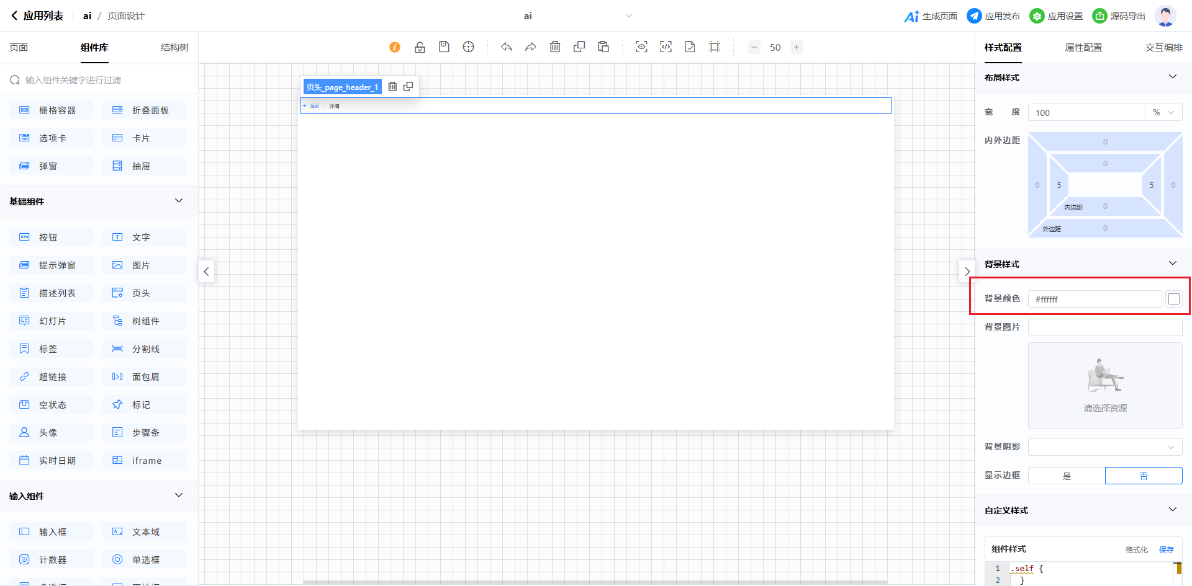The image size is (1192, 586).
Task: Click the save disk icon
Action: tap(444, 47)
